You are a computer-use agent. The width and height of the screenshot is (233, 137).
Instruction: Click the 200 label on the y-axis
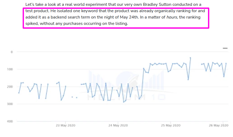pos(10,86)
